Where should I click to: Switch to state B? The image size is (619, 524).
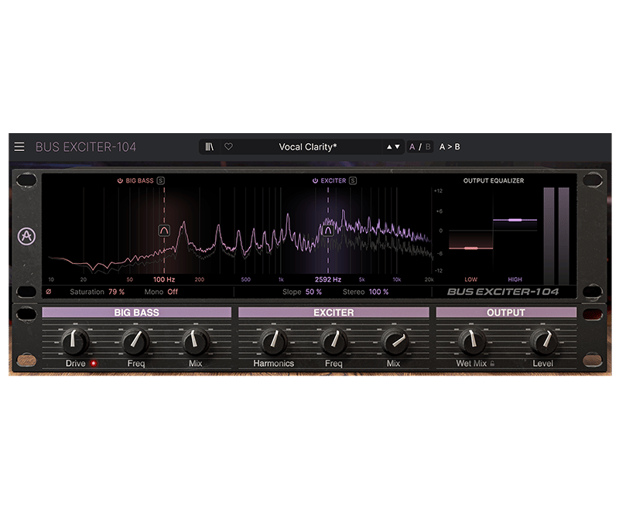click(428, 146)
